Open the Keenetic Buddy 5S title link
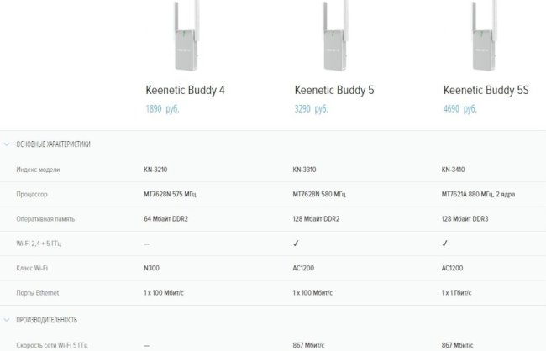This screenshot has width=546, height=351. [x=486, y=90]
